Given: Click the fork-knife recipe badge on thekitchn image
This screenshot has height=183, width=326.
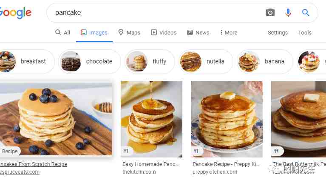Looking at the screenshot, I should [126, 151].
